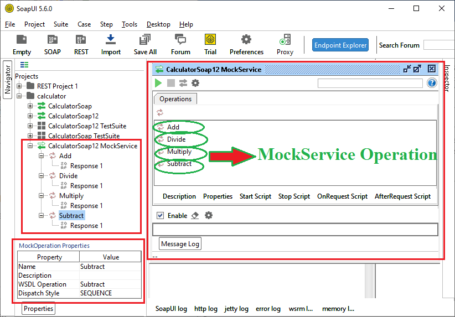This screenshot has height=317, width=455.
Task: Open the Tools menu
Action: pyautogui.click(x=130, y=24)
